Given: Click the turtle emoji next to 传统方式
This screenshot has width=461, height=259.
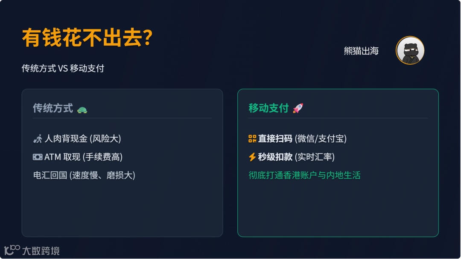Looking at the screenshot, I should coord(82,109).
